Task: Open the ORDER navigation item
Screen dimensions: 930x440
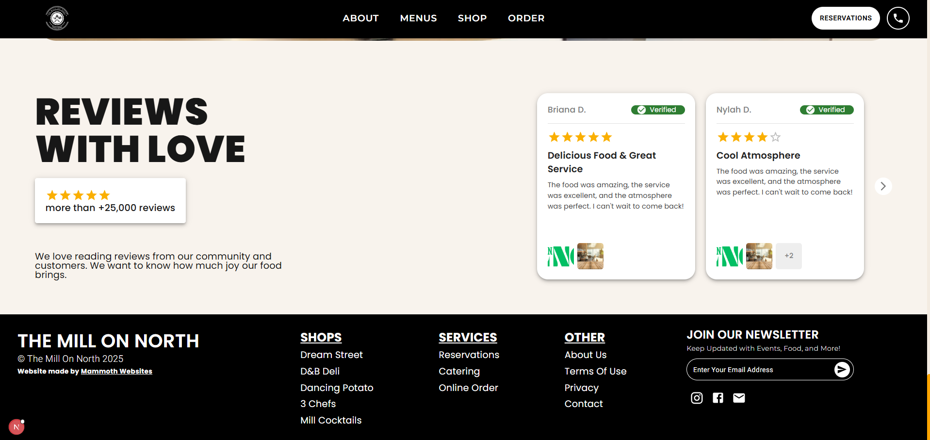Action: [x=526, y=18]
